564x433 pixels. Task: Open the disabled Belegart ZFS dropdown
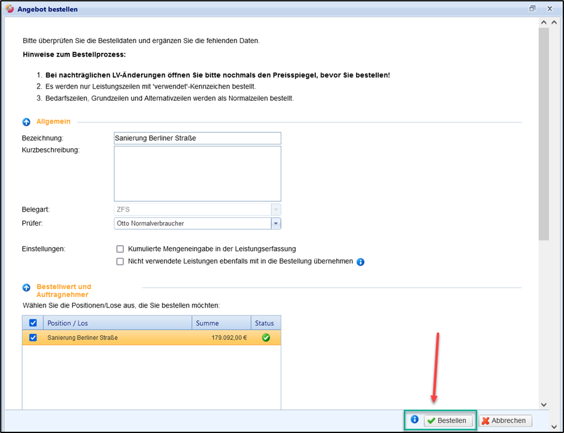pyautogui.click(x=276, y=209)
